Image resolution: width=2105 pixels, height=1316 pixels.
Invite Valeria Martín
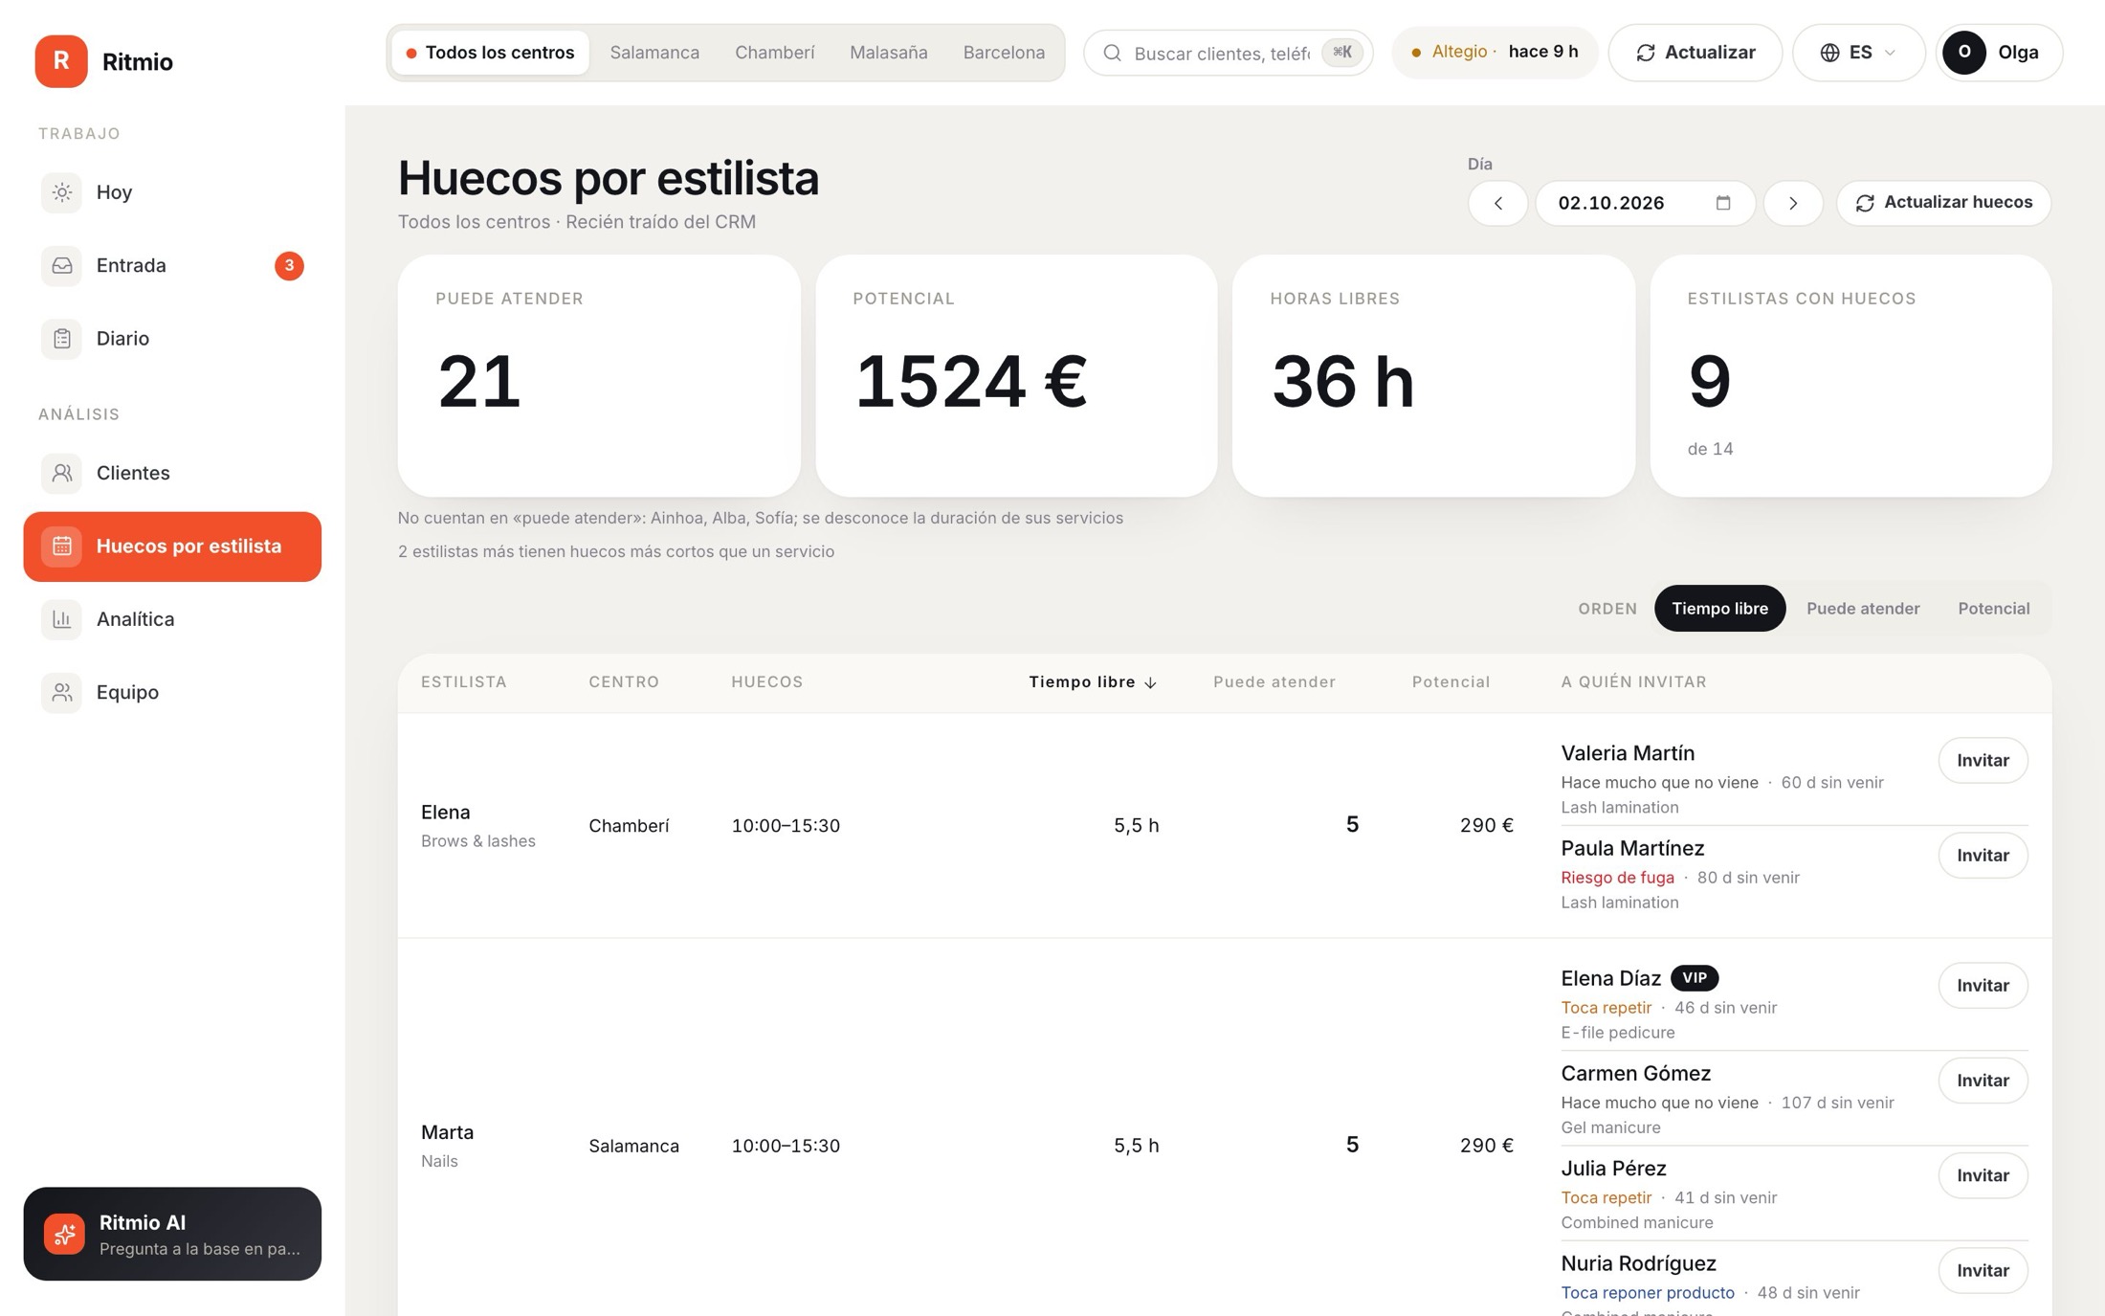[x=1983, y=760]
